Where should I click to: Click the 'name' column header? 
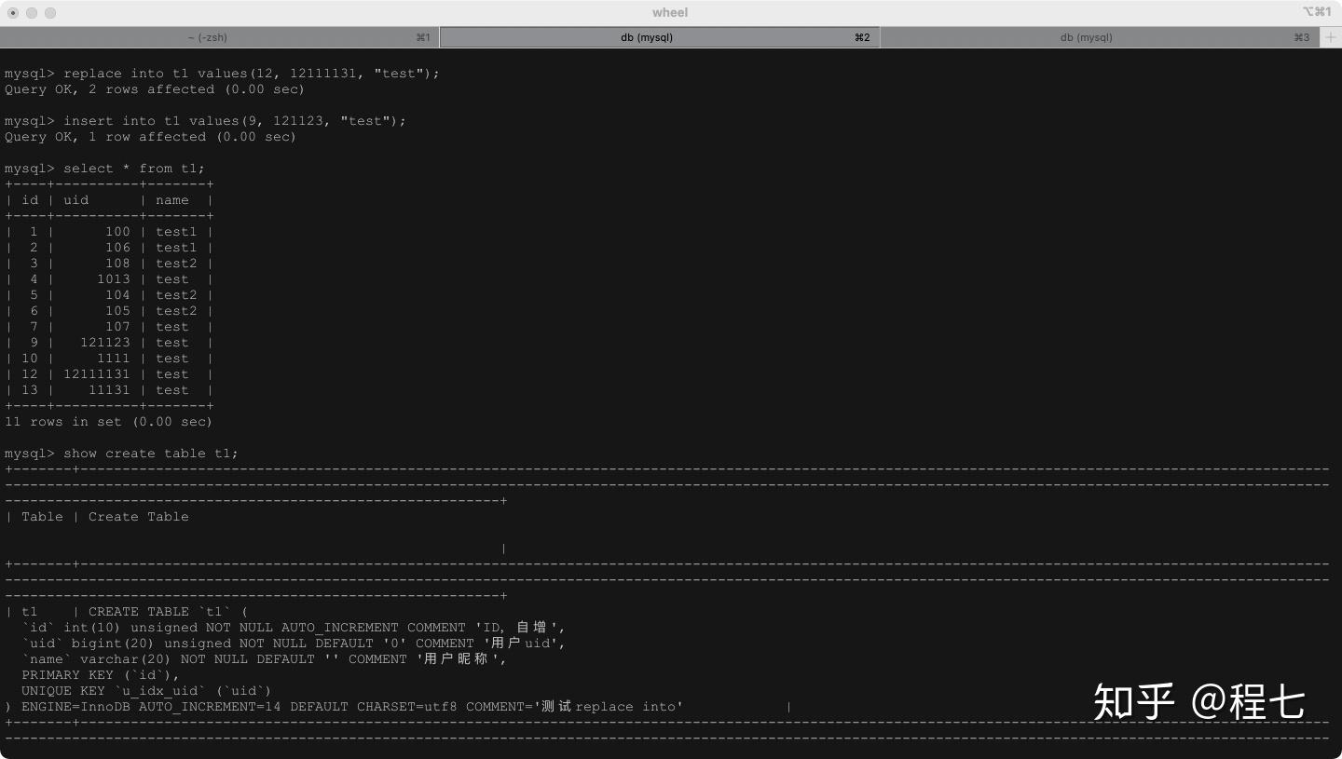coord(172,200)
